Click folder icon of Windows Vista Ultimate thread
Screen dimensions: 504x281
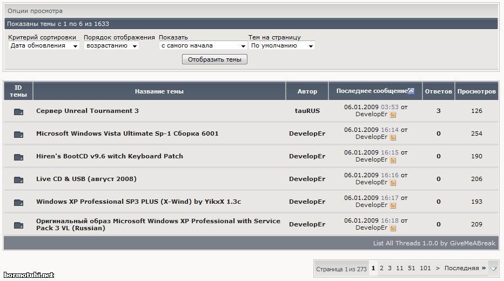pyautogui.click(x=18, y=134)
